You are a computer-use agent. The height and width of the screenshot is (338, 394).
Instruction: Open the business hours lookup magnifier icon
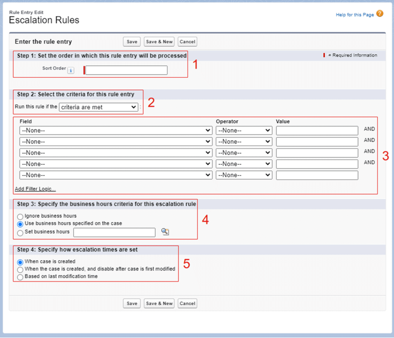click(165, 232)
